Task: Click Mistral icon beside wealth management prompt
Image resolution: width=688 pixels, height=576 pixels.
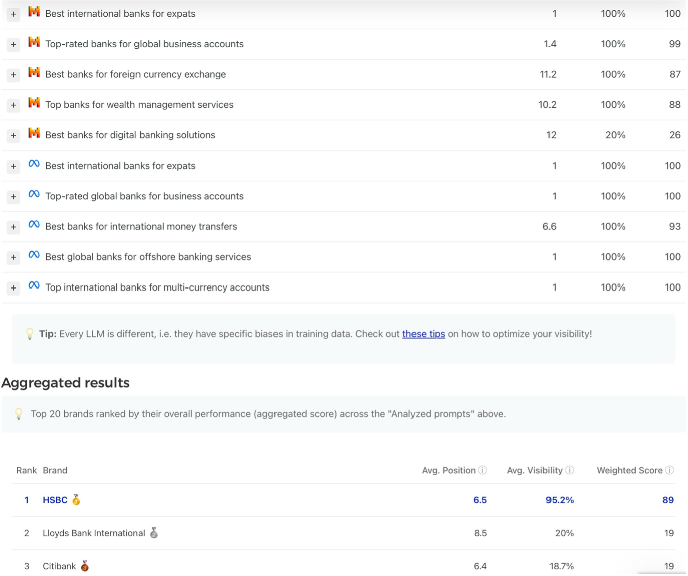Action: tap(34, 103)
